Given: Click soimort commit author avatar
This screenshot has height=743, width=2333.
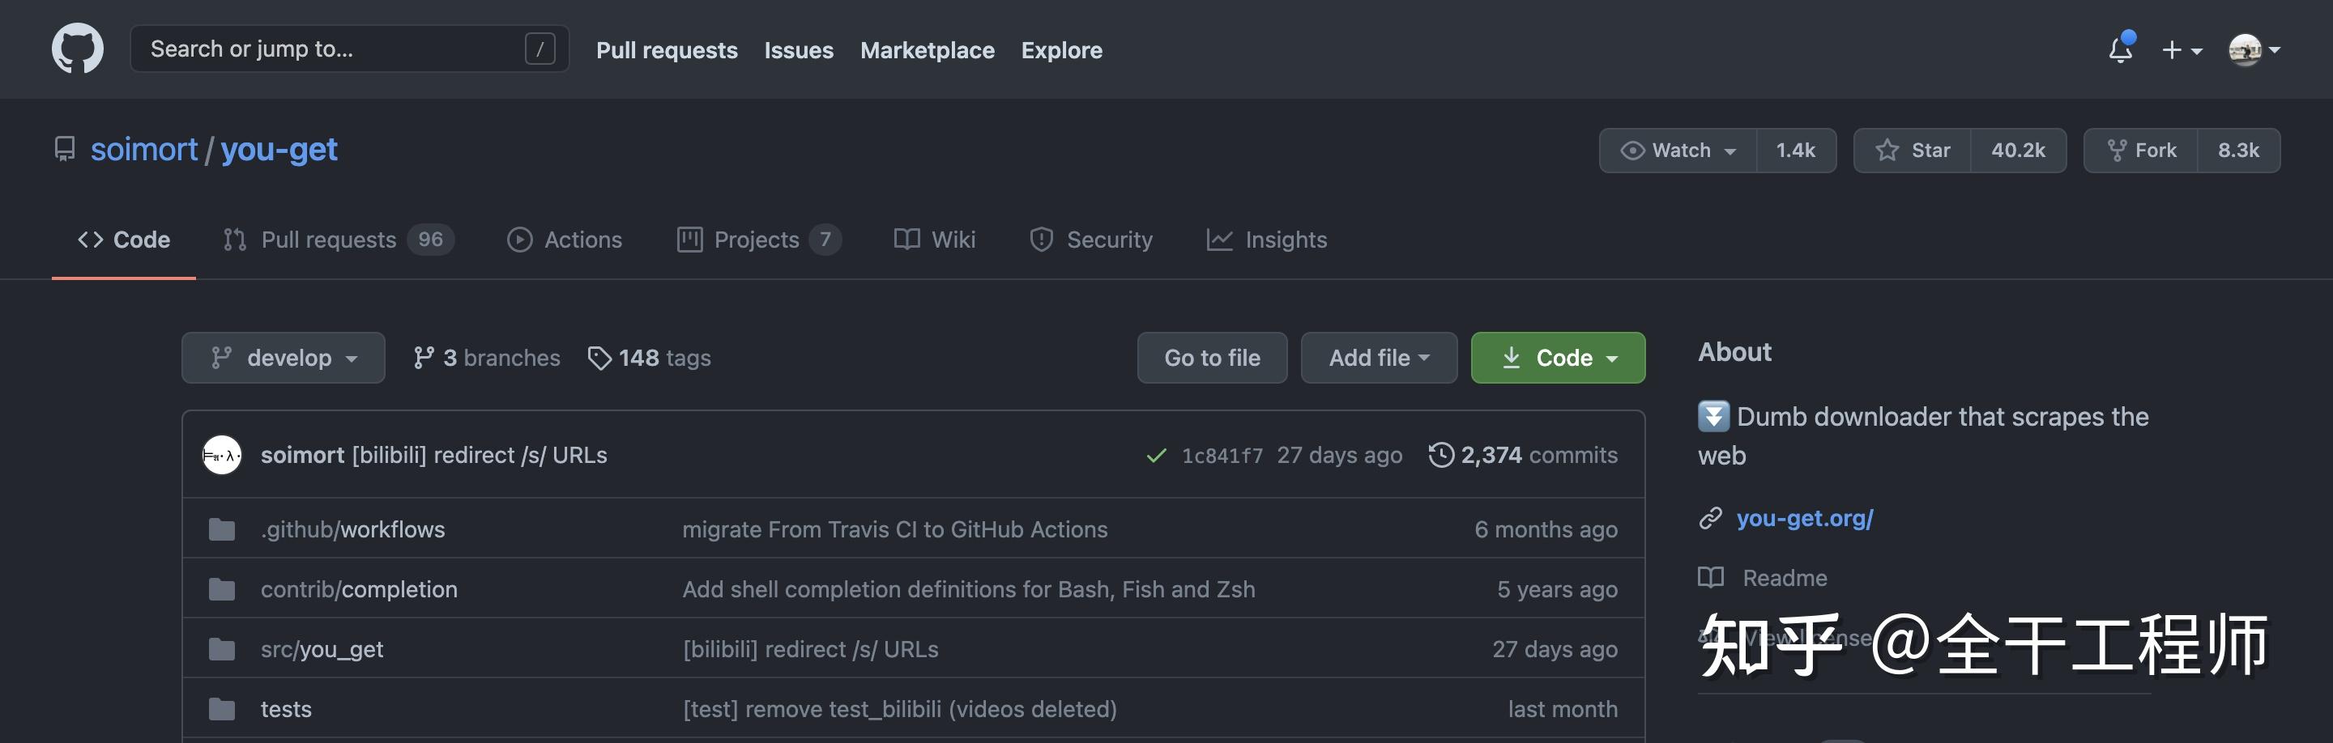Looking at the screenshot, I should click(x=222, y=455).
